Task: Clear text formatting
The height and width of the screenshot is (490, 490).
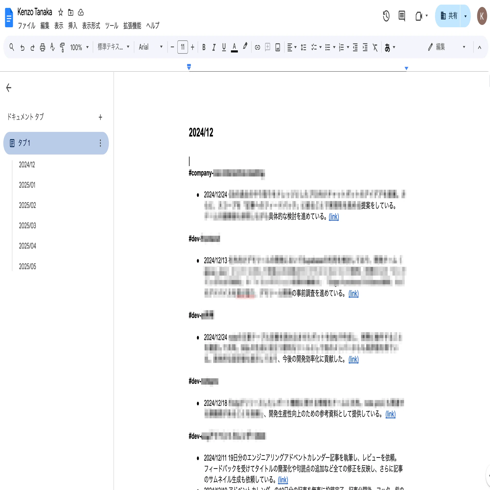Action: [375, 47]
